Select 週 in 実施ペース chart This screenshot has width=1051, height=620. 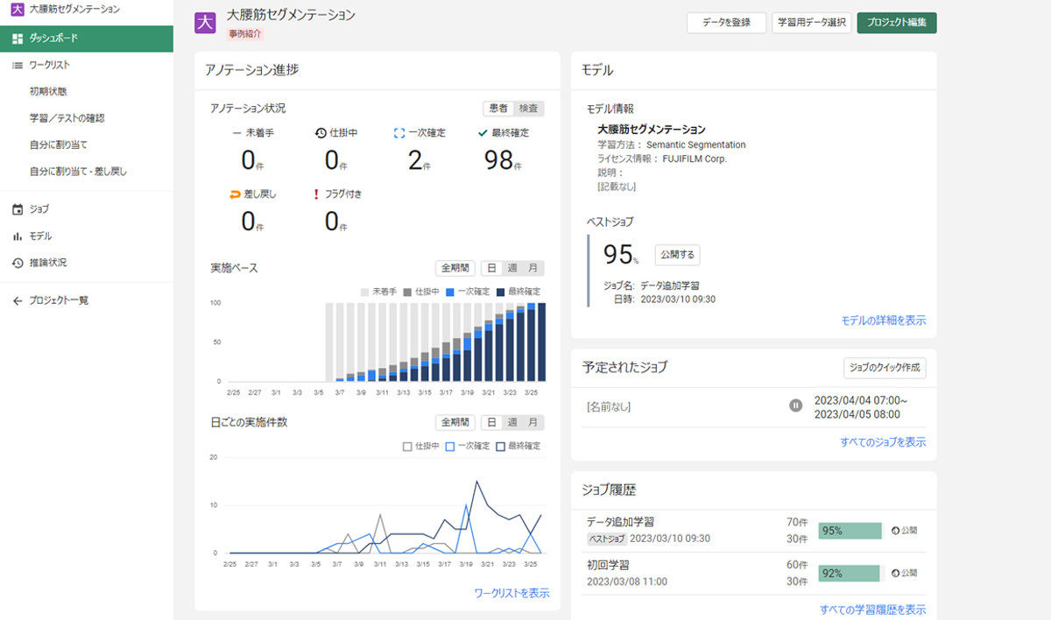(512, 268)
